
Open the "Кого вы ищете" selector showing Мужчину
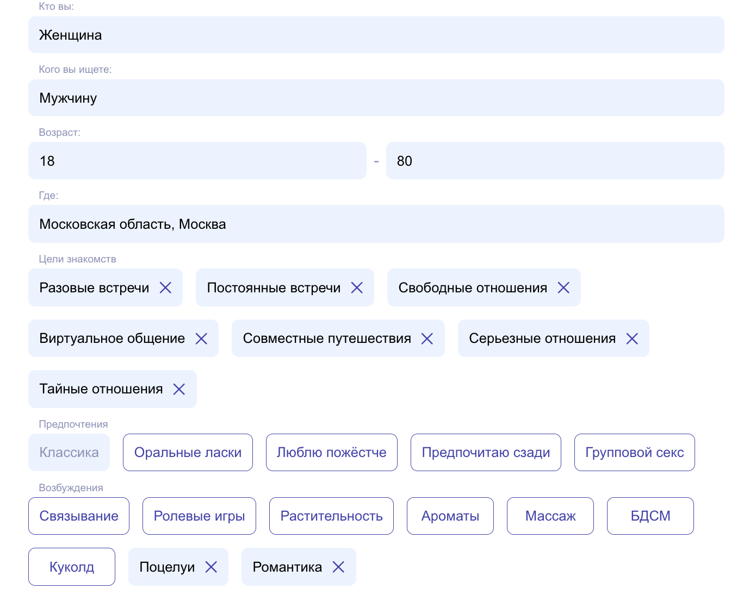click(x=376, y=98)
